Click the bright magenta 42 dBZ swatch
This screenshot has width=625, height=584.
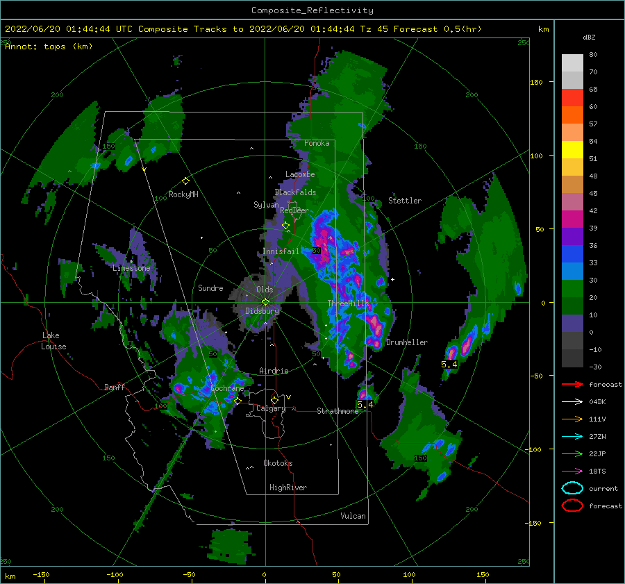pos(572,219)
